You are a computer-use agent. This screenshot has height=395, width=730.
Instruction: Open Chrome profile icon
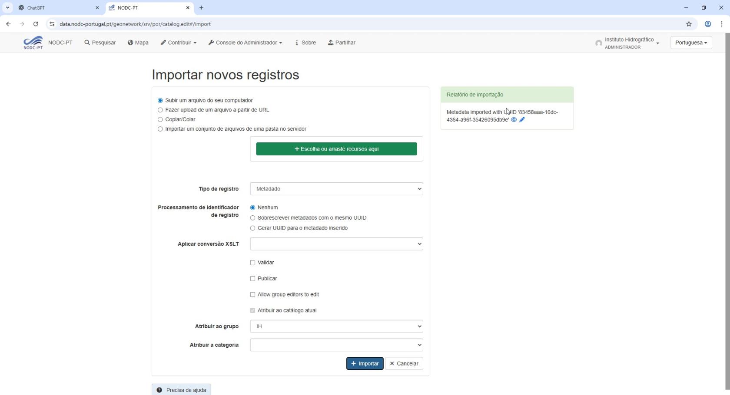coord(707,24)
